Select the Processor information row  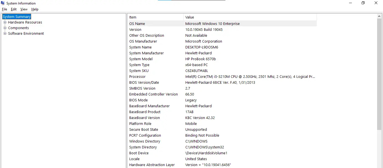coord(168,76)
